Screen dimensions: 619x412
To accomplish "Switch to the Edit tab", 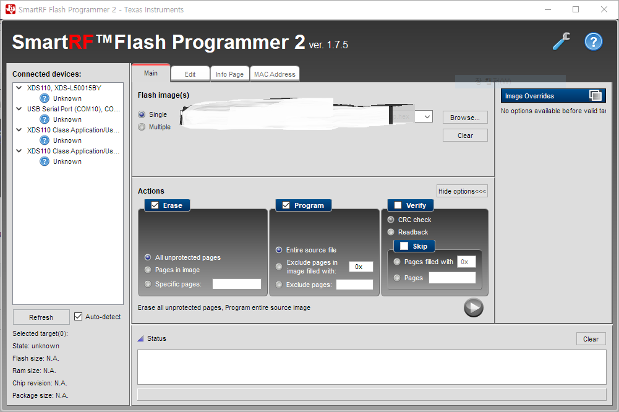I will (x=190, y=74).
